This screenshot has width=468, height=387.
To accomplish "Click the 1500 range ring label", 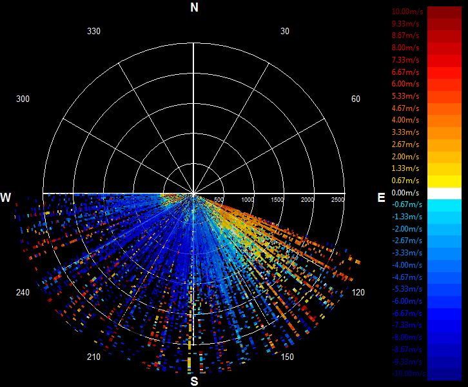I will [x=277, y=199].
